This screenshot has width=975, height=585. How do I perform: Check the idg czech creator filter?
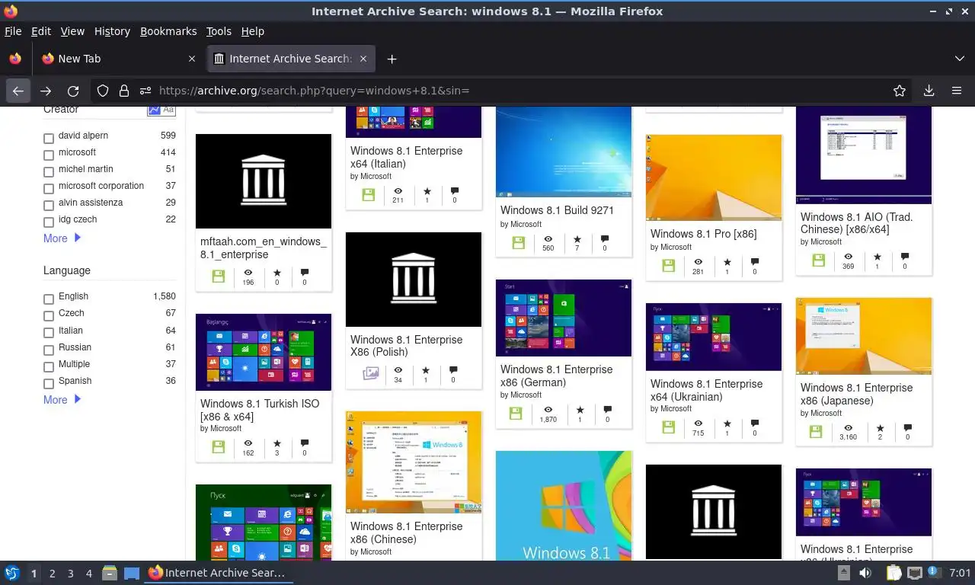[x=49, y=222]
